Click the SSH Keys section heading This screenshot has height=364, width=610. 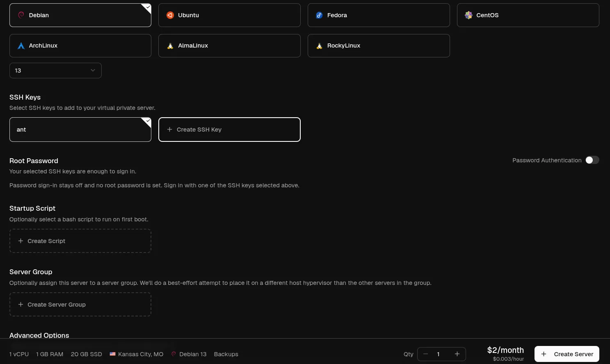point(25,97)
